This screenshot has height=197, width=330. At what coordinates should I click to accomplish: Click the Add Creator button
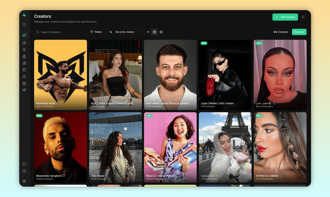285,17
